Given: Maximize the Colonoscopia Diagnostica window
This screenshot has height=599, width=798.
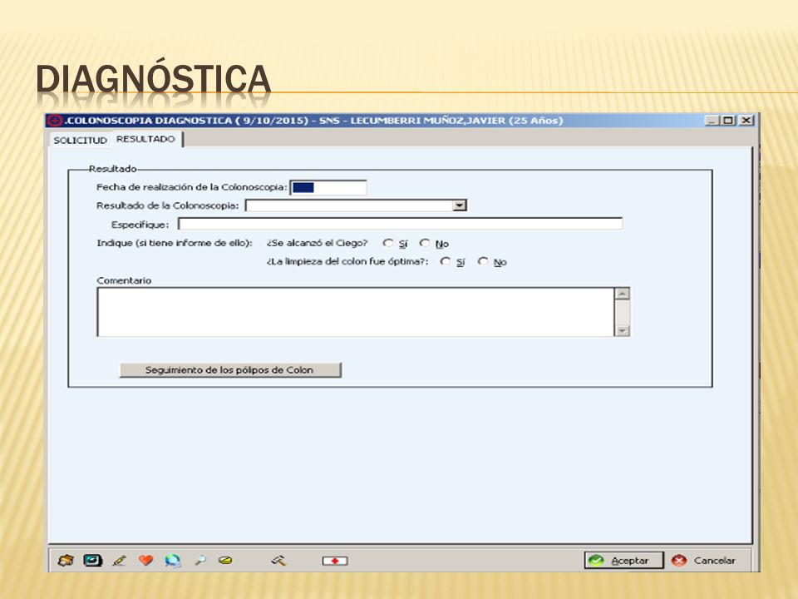Looking at the screenshot, I should [728, 121].
